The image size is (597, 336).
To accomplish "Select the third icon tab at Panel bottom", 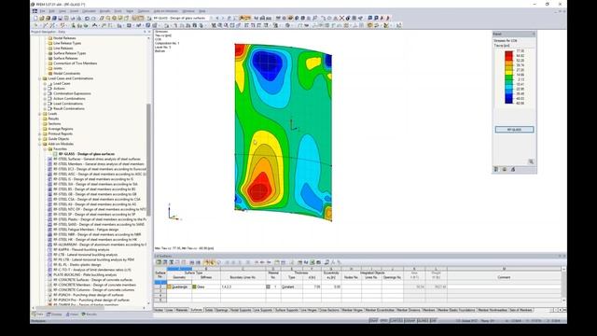I will pyautogui.click(x=513, y=169).
